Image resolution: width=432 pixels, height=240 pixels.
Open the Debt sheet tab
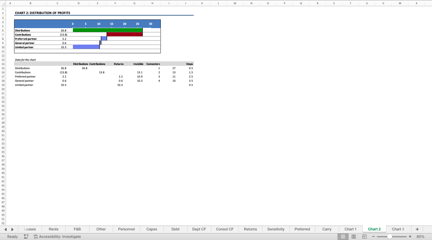pyautogui.click(x=175, y=229)
